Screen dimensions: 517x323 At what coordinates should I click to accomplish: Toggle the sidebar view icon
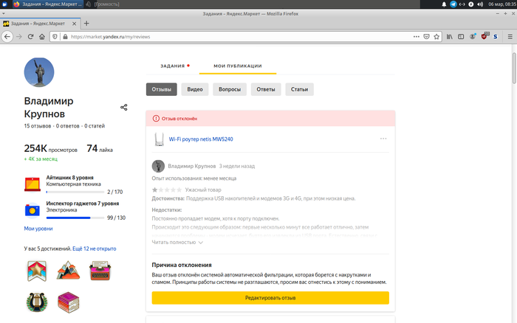[x=461, y=37]
